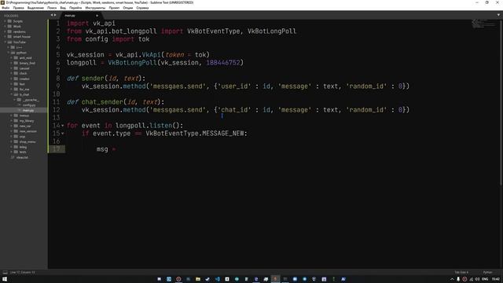503x283 pixels.
Task: Click the for_me folder icon
Action: 16,89
